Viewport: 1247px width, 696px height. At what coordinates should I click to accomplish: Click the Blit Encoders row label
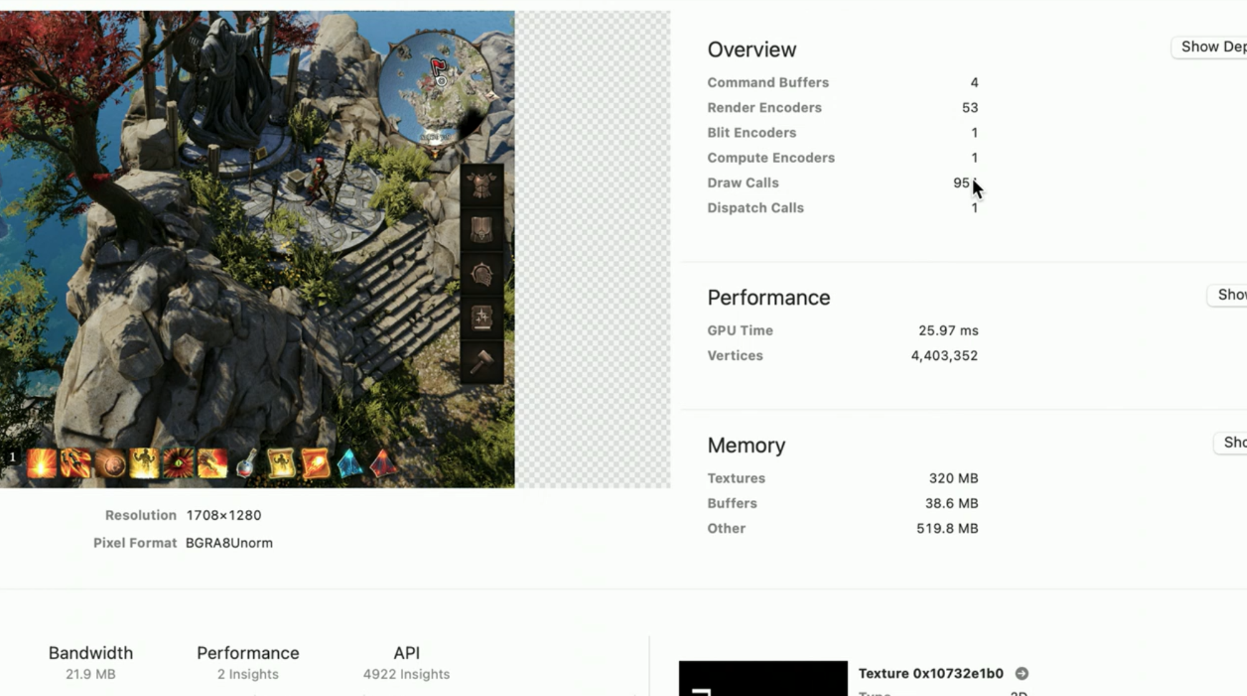[752, 133]
